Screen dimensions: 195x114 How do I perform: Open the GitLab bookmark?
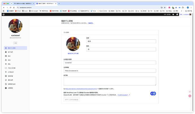[18, 11]
